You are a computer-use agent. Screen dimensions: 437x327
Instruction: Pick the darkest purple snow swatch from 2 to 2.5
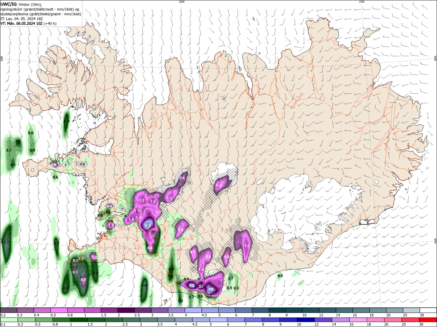coord(126,310)
